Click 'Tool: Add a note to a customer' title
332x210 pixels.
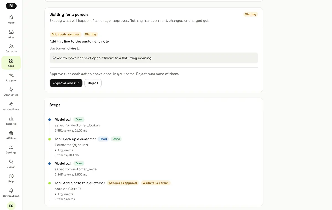point(80,183)
